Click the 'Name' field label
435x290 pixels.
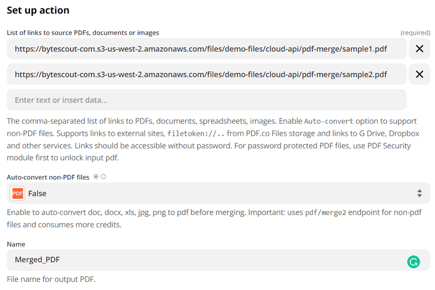pyautogui.click(x=16, y=244)
